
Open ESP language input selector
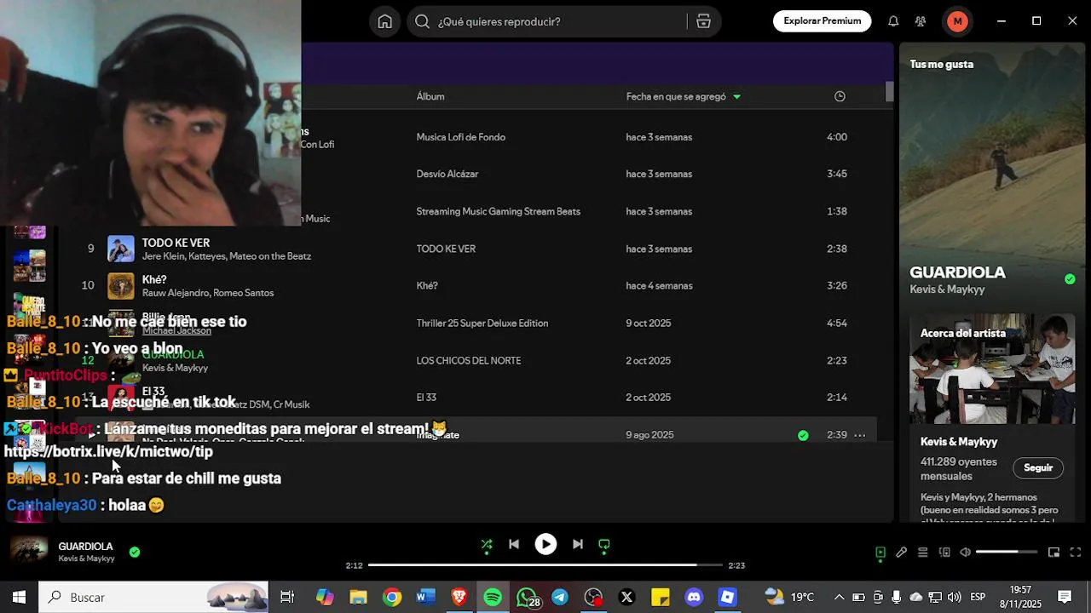click(978, 598)
